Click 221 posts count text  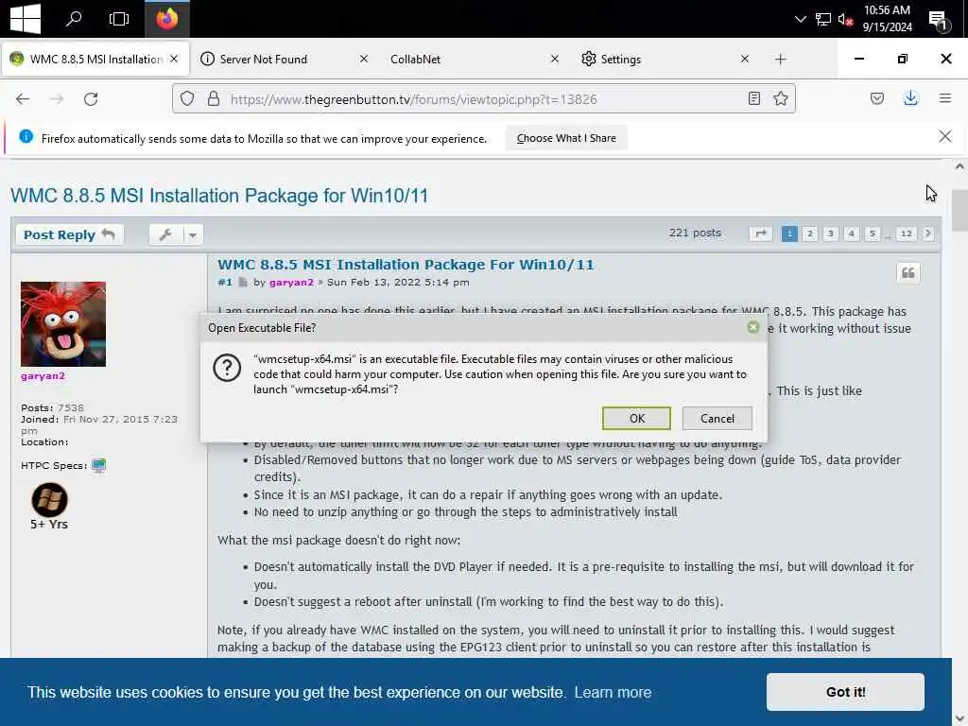pyautogui.click(x=695, y=233)
